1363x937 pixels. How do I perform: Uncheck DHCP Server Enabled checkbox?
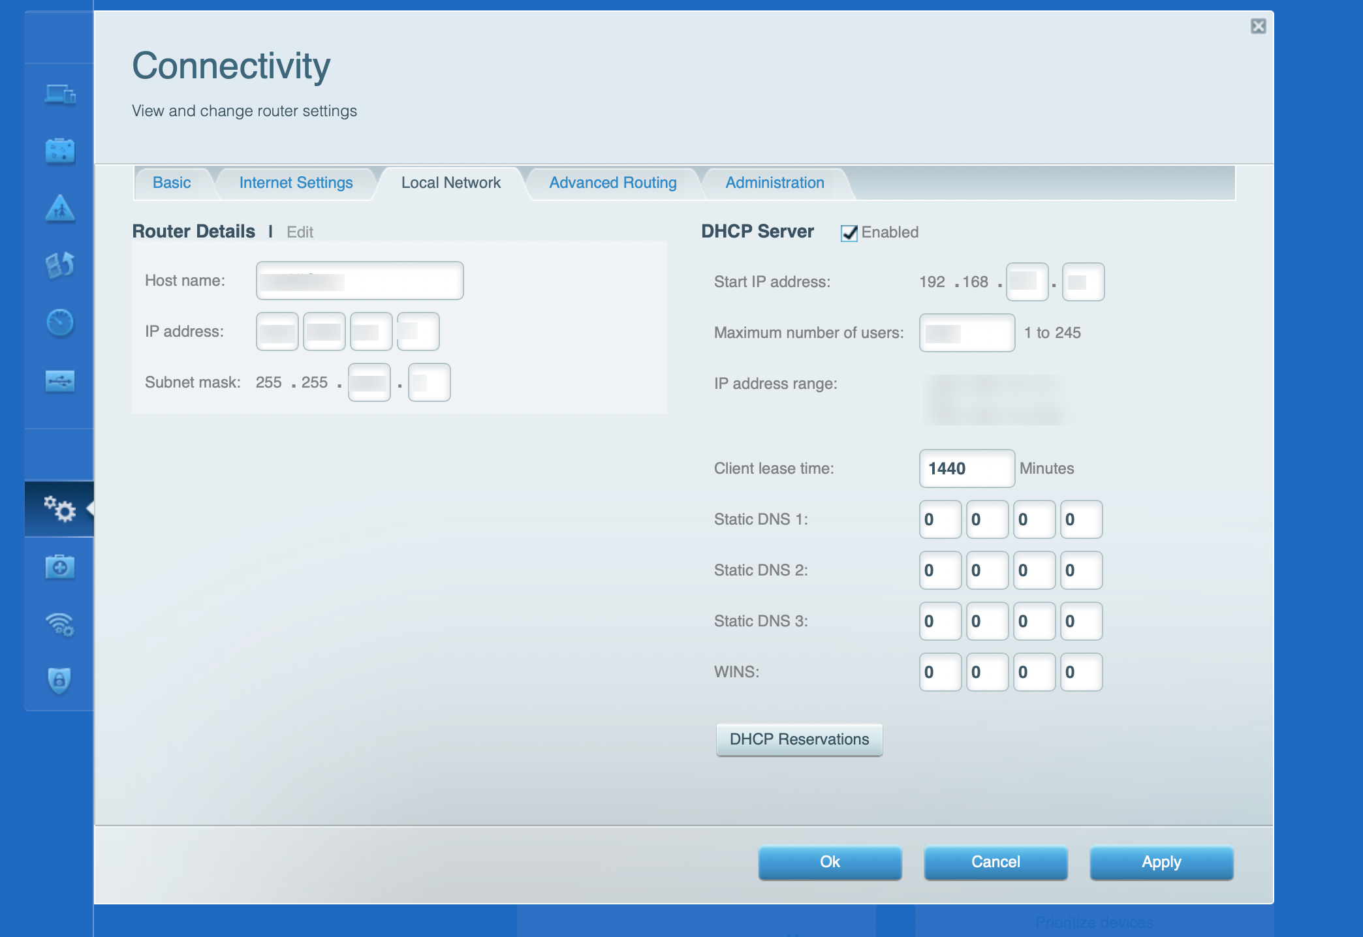(849, 233)
